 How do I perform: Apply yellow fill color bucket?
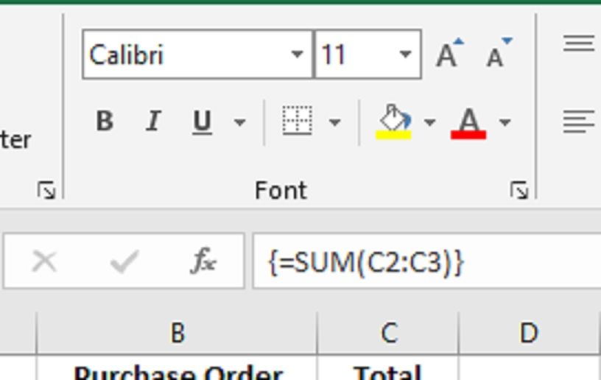[x=394, y=122]
